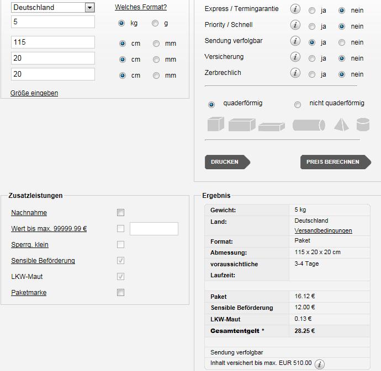Screen dimensions: 381x371
Task: Open the Wert bis max. 99999.99 € link
Action: (x=49, y=229)
